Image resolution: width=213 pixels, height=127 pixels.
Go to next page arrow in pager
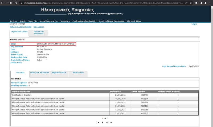(107, 122)
